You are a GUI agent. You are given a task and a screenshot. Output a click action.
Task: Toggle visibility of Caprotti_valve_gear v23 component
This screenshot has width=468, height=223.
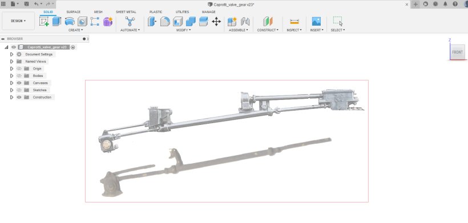click(x=14, y=47)
